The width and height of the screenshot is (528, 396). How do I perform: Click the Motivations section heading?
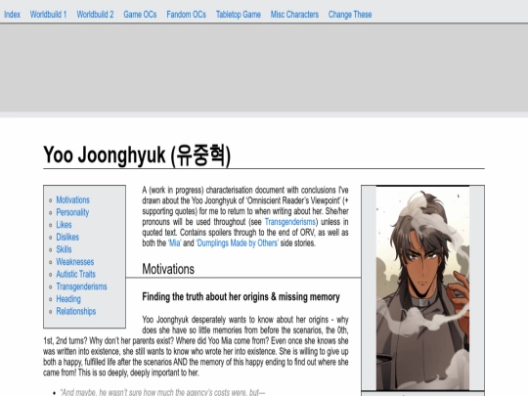click(168, 269)
